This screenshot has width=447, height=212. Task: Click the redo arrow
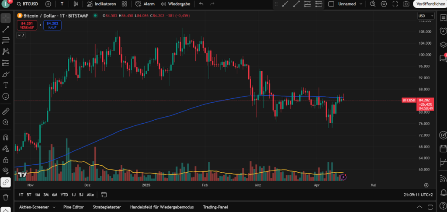point(212,4)
